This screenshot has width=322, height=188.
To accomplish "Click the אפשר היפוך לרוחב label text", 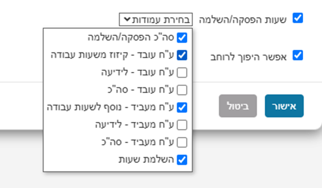I will tap(248, 57).
